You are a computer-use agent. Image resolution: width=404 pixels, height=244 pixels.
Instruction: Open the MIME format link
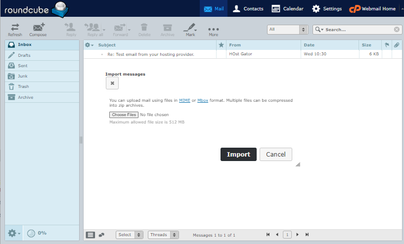pos(184,100)
